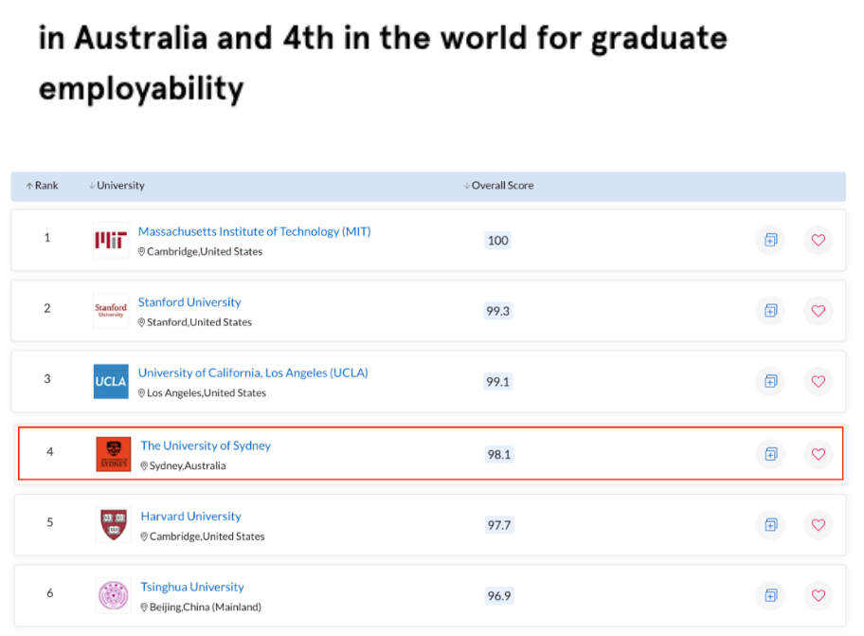Add University of Sydney to comparison
Viewport: 864px width, 636px height.
click(x=770, y=454)
